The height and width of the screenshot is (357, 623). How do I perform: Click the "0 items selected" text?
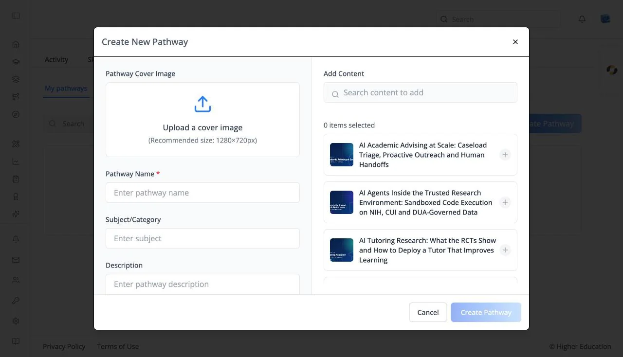click(x=349, y=125)
